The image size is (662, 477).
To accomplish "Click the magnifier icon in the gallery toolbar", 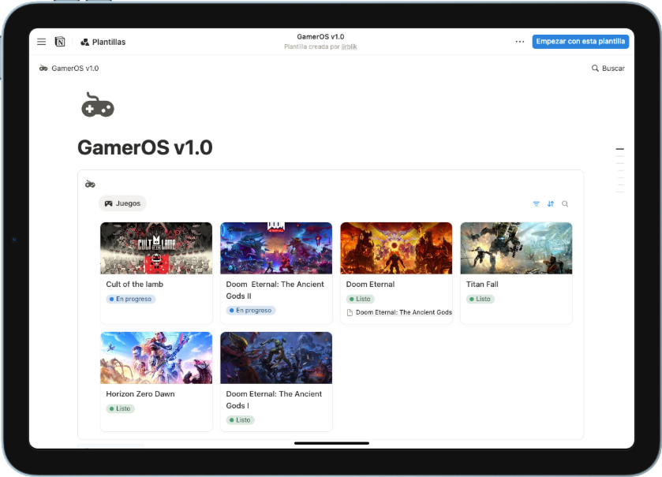I will 565,204.
